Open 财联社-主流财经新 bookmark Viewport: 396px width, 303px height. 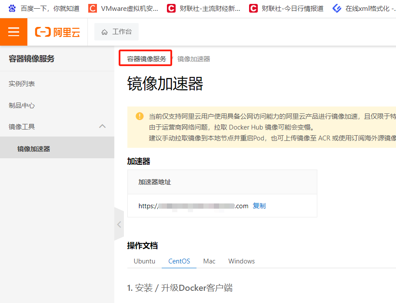(x=204, y=9)
